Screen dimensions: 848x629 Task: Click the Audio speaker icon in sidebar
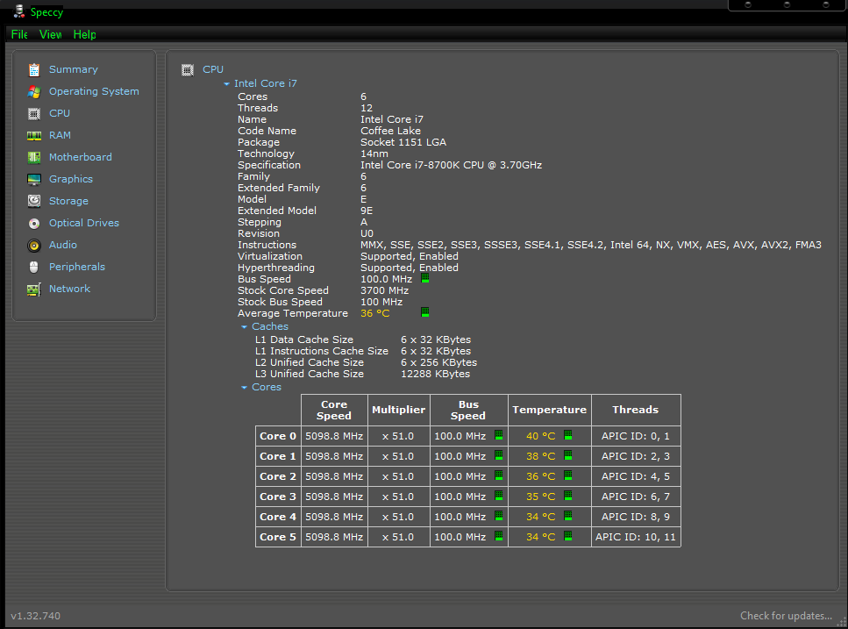[34, 246]
